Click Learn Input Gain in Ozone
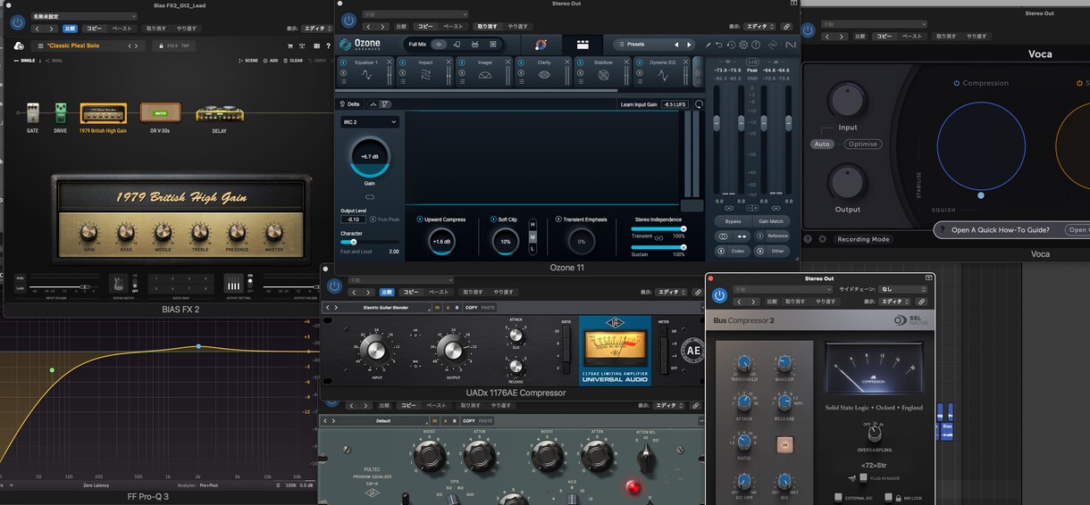1090x505 pixels. coord(639,104)
